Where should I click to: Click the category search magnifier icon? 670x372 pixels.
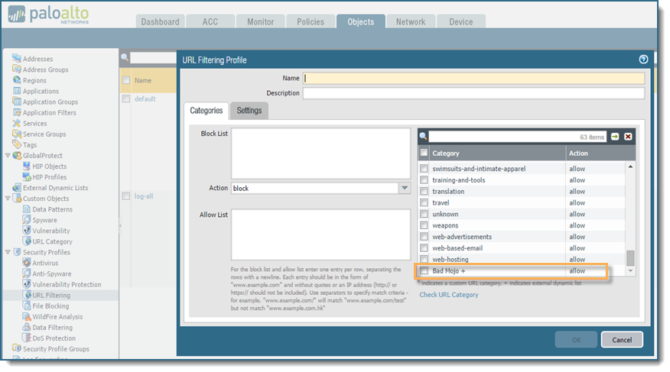pyautogui.click(x=423, y=136)
